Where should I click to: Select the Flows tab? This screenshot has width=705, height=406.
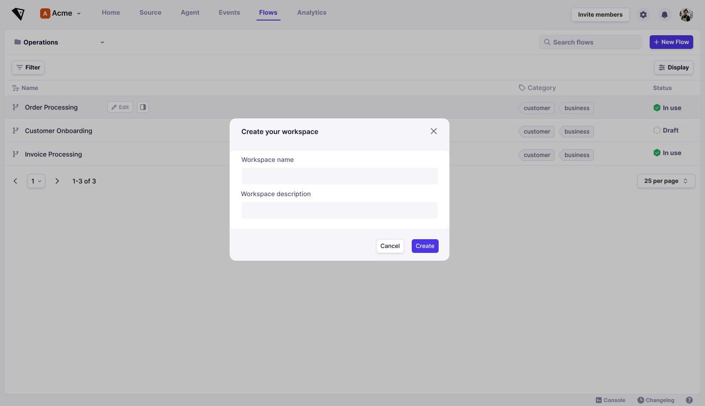pyautogui.click(x=268, y=13)
